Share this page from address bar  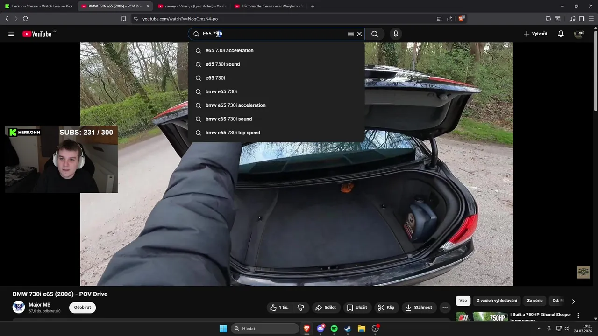click(x=449, y=19)
